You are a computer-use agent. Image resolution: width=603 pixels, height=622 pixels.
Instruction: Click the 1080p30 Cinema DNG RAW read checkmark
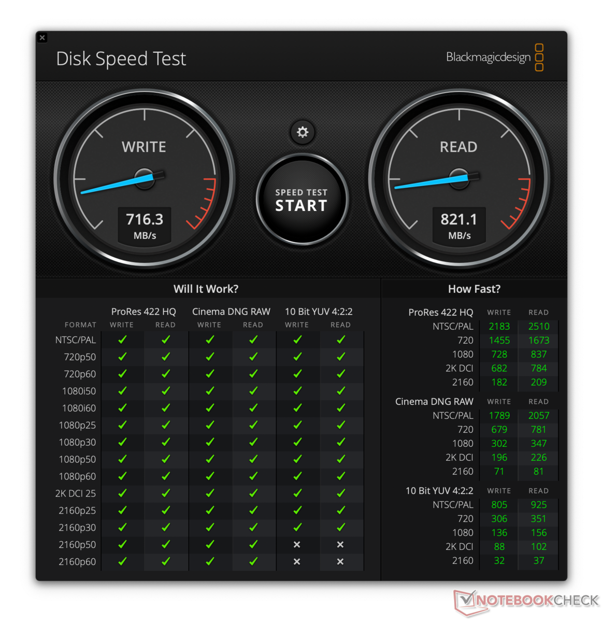click(253, 442)
